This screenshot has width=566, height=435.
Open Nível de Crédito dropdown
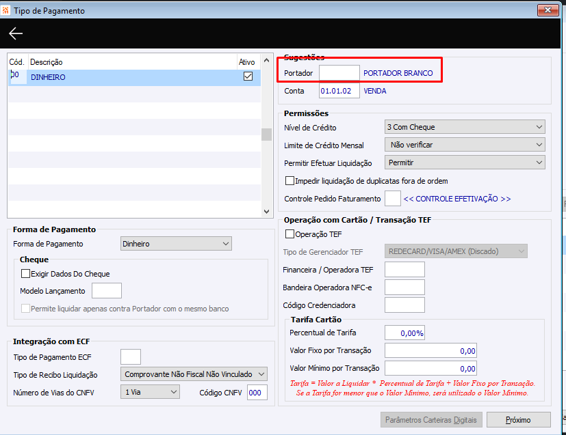click(465, 127)
